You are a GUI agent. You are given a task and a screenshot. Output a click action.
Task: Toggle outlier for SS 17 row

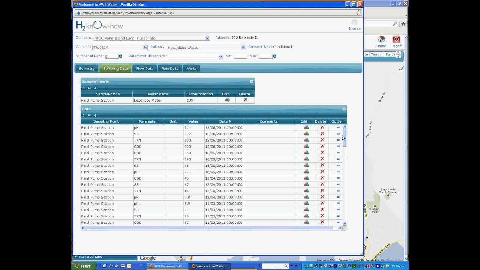click(338, 184)
